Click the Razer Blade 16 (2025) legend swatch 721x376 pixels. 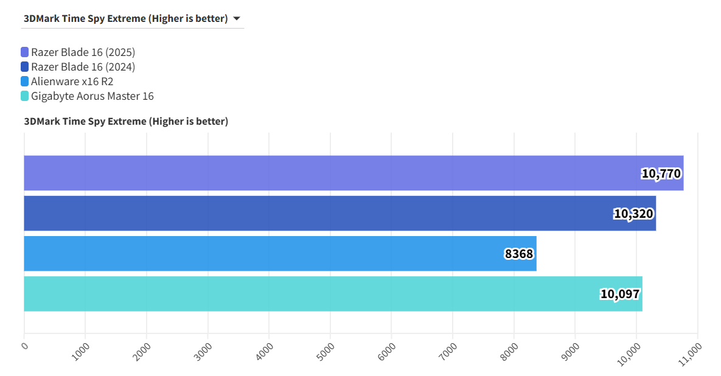[24, 52]
